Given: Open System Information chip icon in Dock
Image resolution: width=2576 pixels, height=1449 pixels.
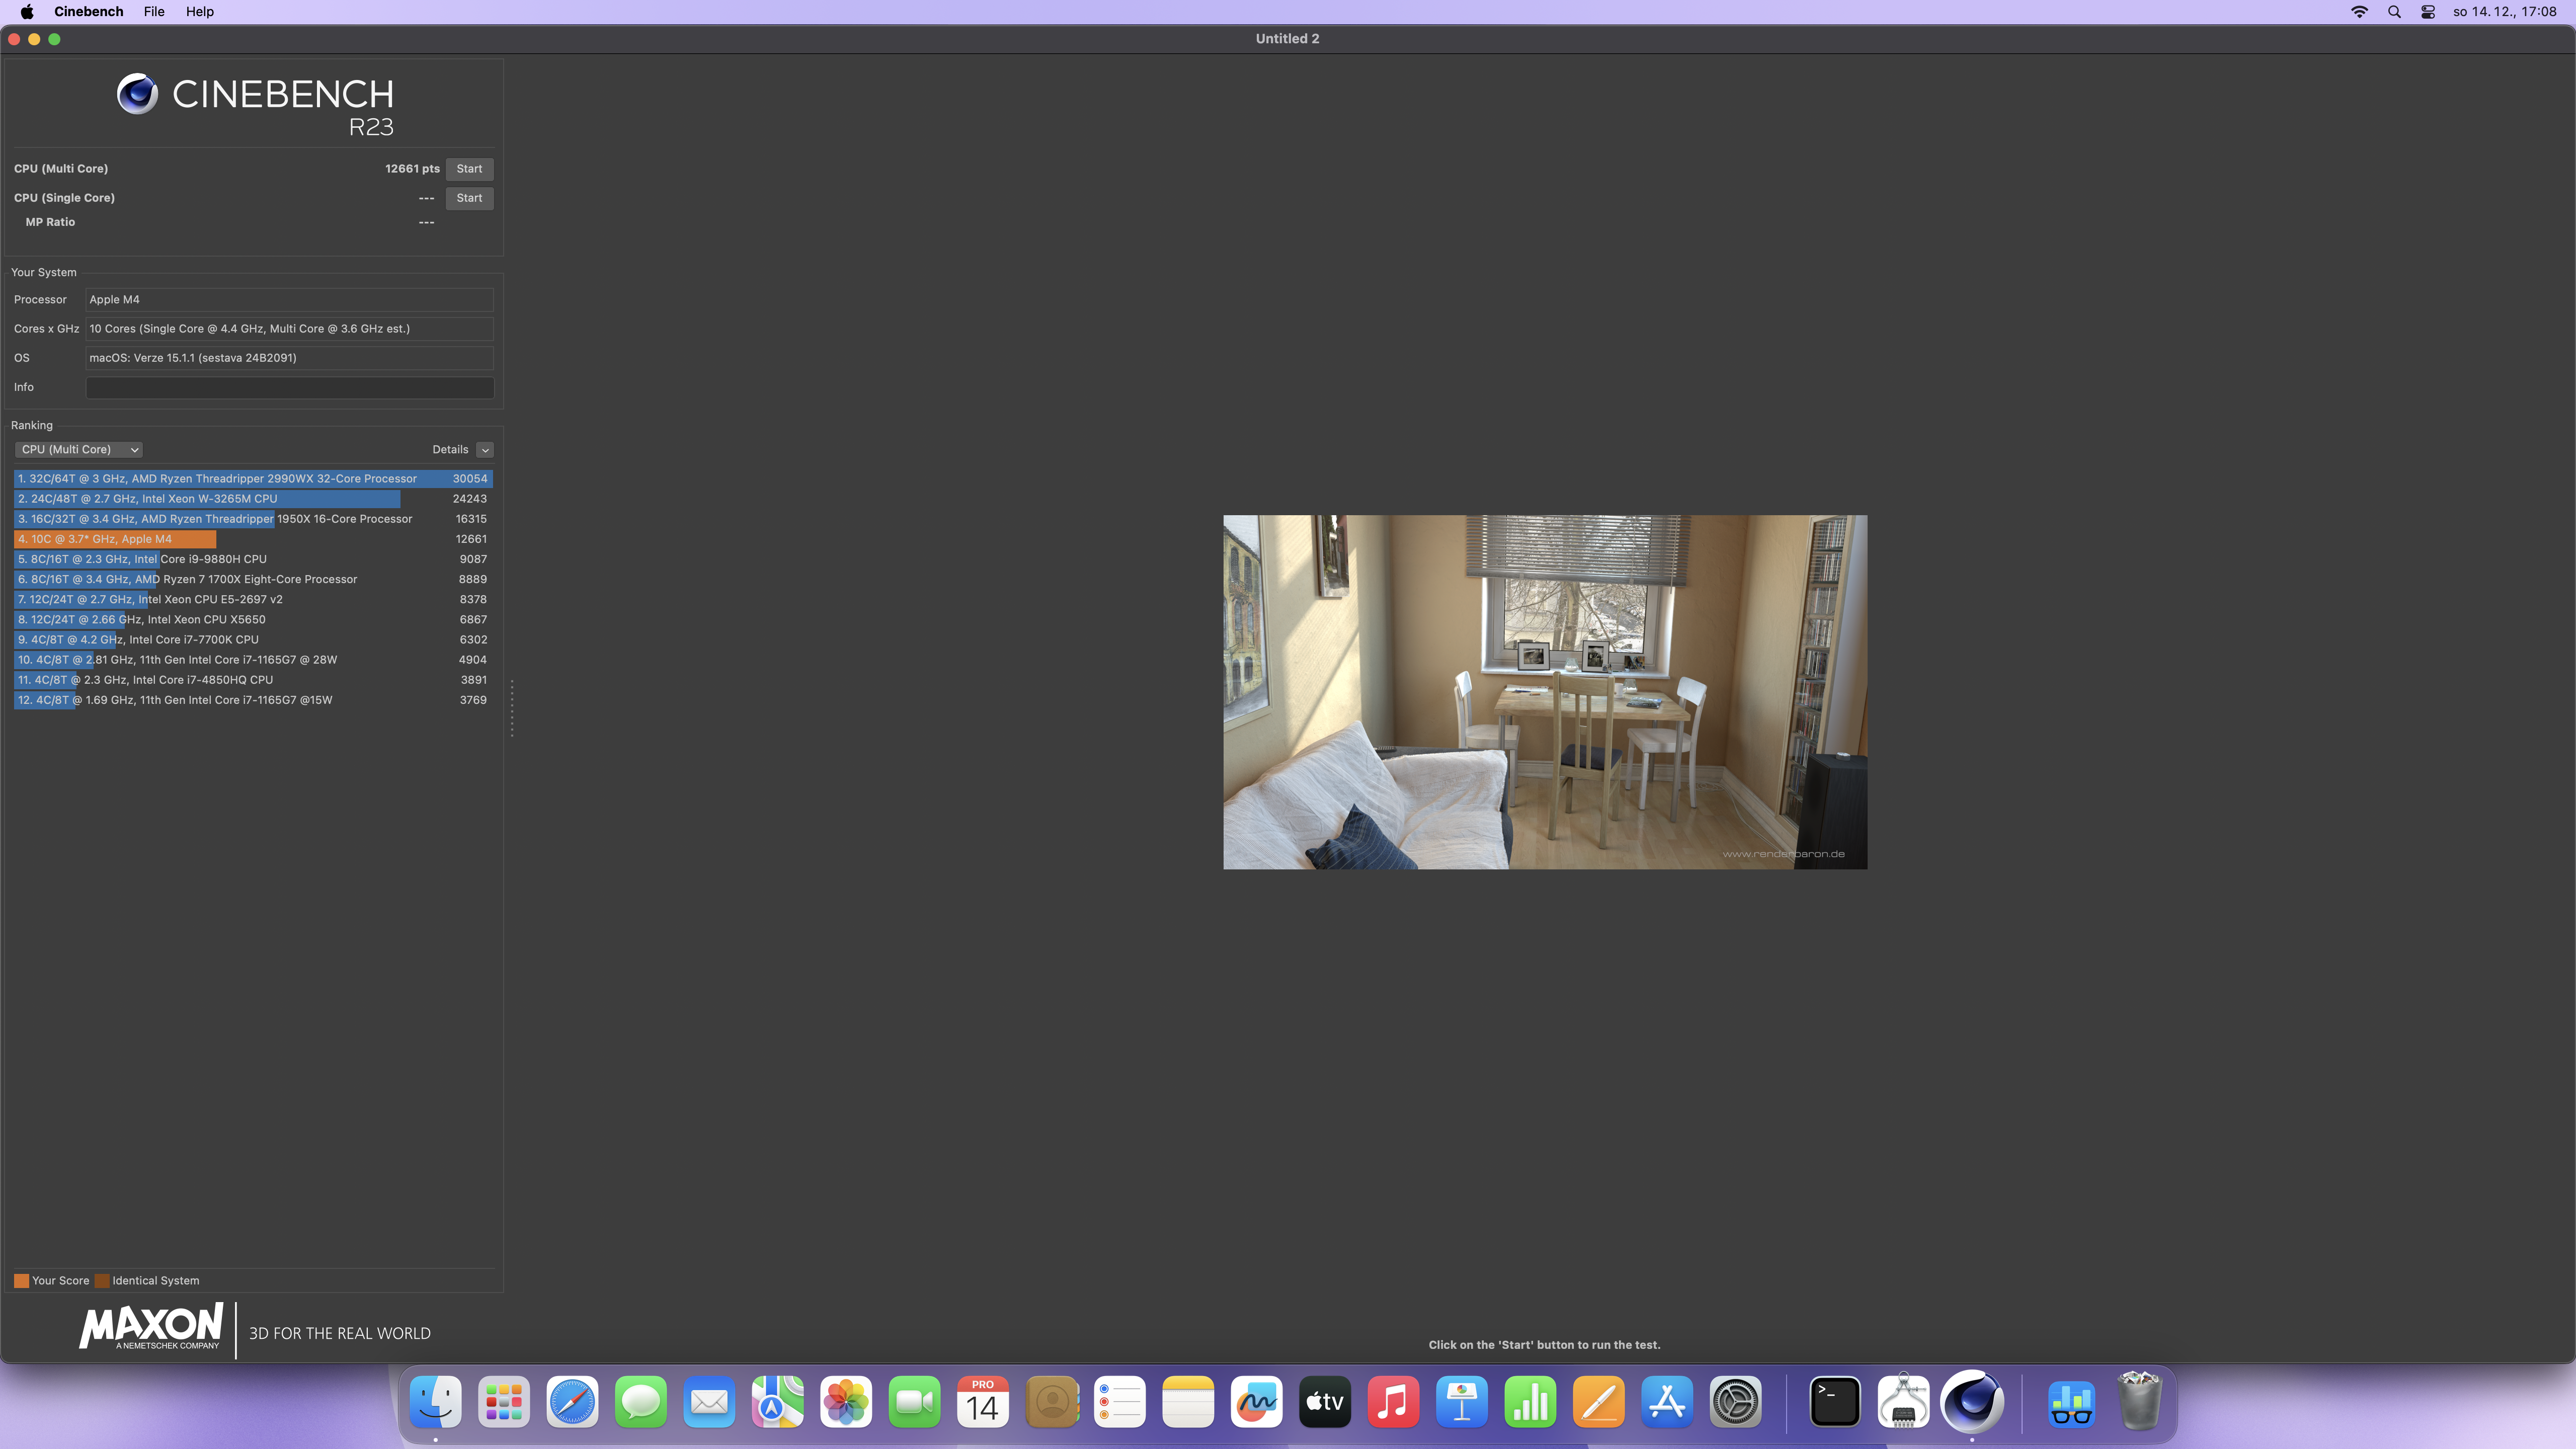Looking at the screenshot, I should tap(1903, 1402).
